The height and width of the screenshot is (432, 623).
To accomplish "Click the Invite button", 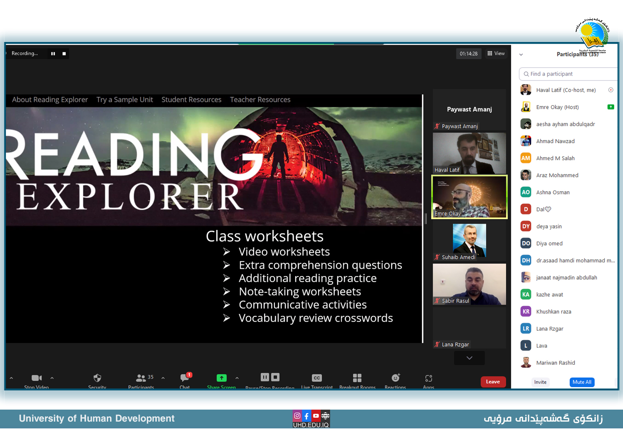I will (540, 382).
